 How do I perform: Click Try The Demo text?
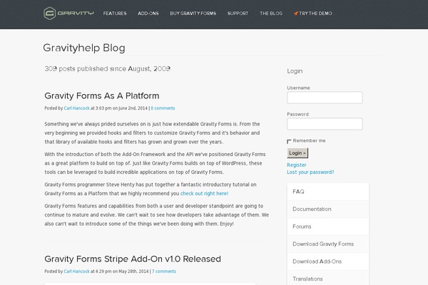[x=315, y=14]
